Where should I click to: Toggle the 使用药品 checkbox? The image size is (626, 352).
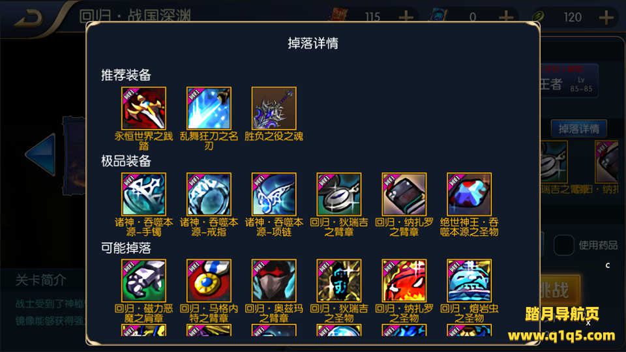tap(563, 244)
